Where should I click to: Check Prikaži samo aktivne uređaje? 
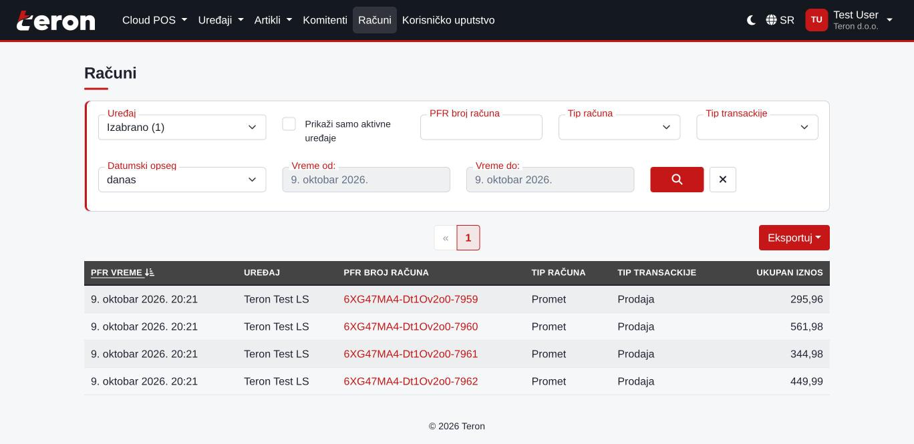(289, 124)
